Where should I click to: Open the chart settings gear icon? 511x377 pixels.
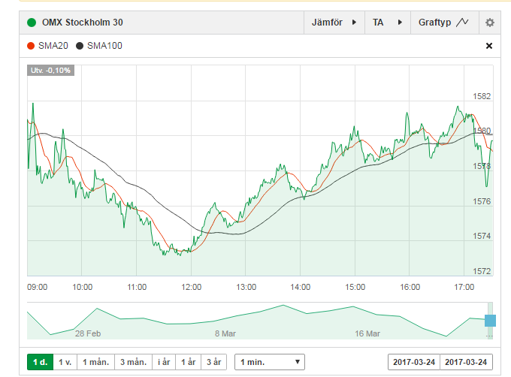click(489, 23)
